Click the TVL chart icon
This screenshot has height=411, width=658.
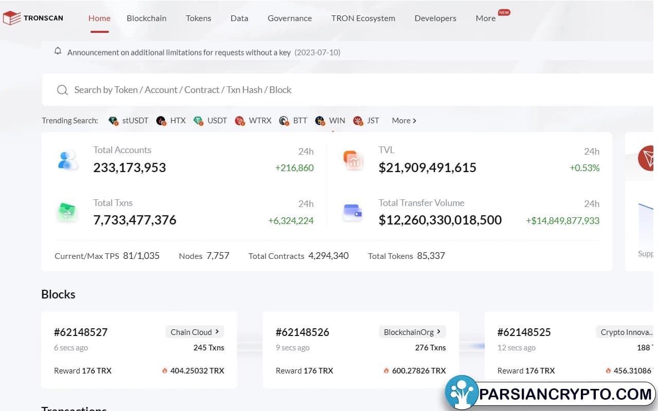(x=353, y=160)
